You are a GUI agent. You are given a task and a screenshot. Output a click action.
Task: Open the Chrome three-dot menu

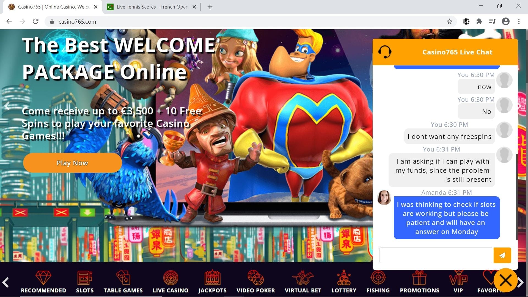tap(519, 21)
